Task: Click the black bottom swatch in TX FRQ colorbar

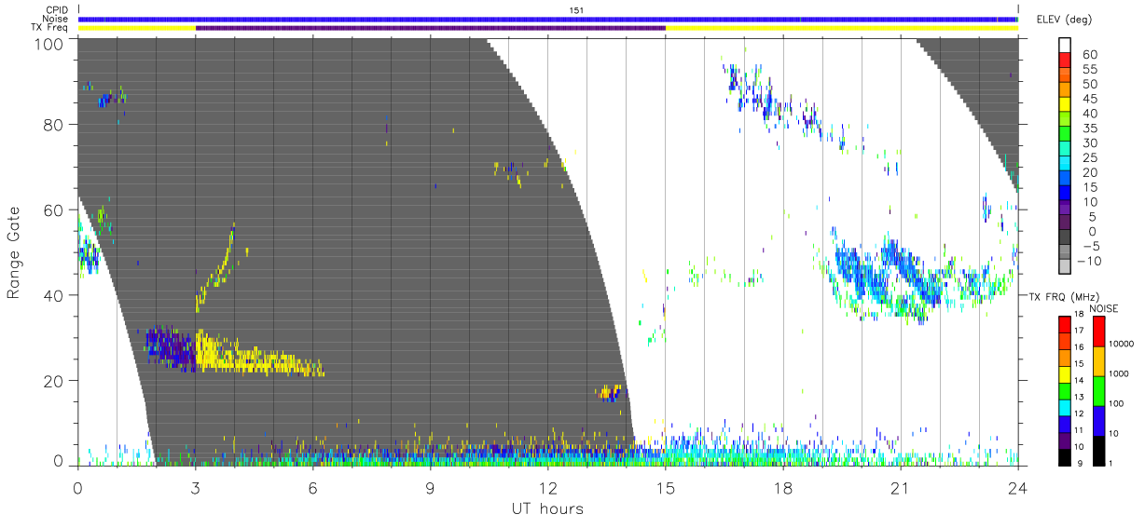Action: (1064, 457)
